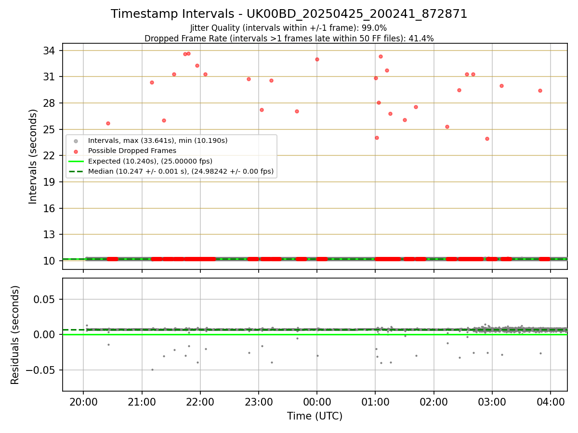
Task: Click the '0.05' tick on the residuals axis
Action: pyautogui.click(x=45, y=299)
